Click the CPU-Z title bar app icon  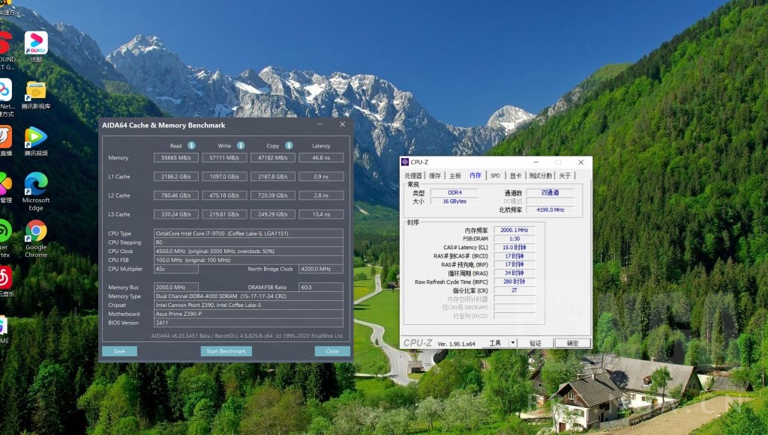(405, 162)
